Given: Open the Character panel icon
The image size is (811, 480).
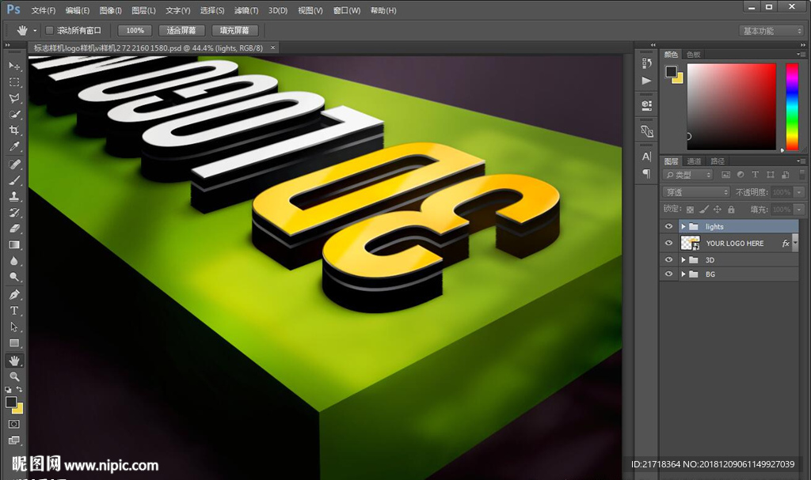Looking at the screenshot, I should click(647, 157).
